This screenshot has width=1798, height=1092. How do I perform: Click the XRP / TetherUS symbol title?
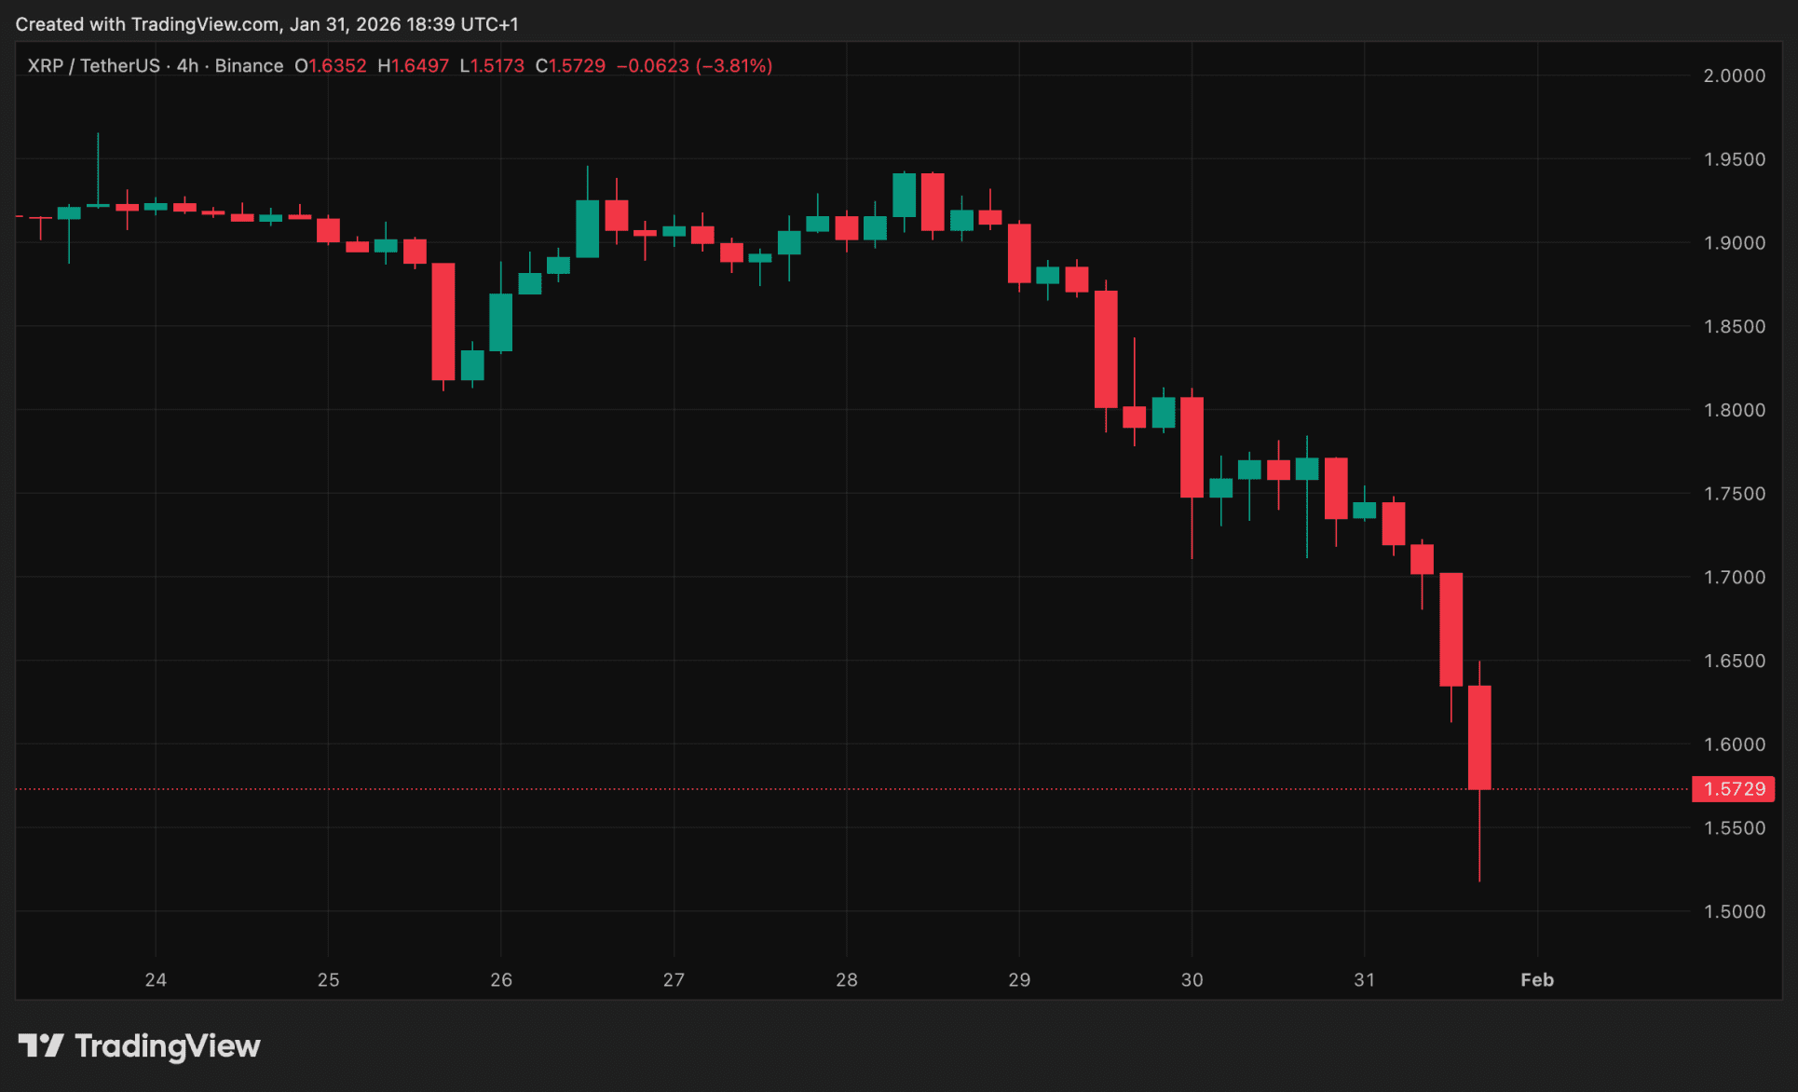tap(93, 66)
